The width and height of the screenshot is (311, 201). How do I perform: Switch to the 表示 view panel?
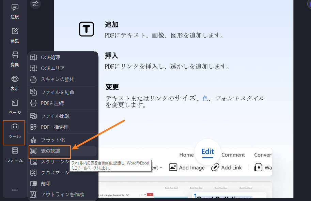(x=14, y=83)
